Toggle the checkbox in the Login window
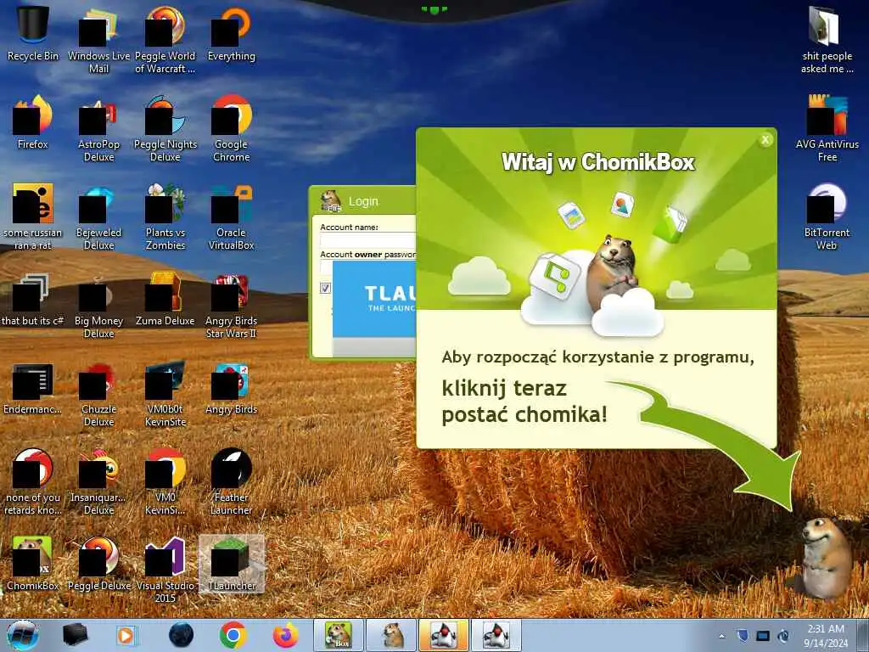 click(x=325, y=288)
